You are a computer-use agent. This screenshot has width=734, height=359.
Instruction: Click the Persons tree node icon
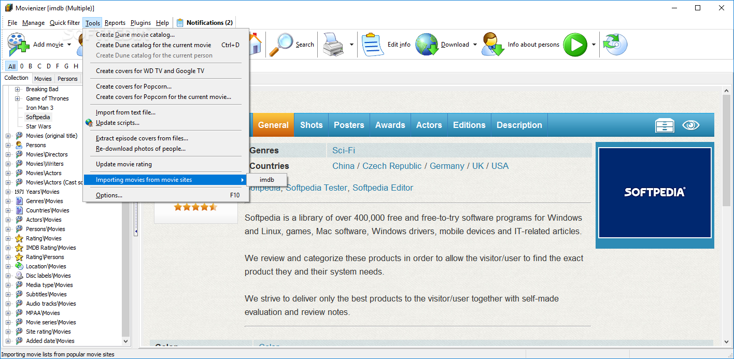19,145
